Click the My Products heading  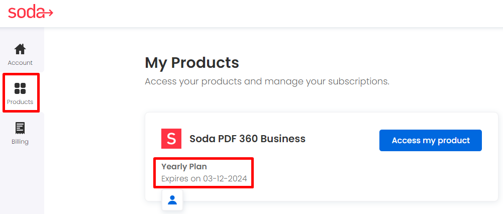192,63
